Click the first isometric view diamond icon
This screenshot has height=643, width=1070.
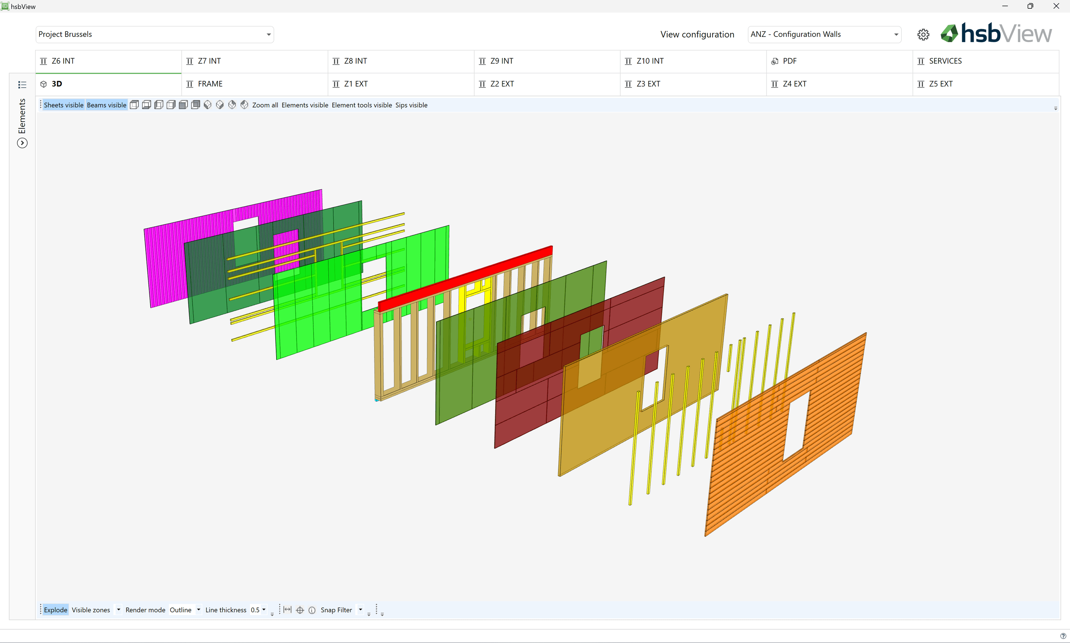point(207,105)
